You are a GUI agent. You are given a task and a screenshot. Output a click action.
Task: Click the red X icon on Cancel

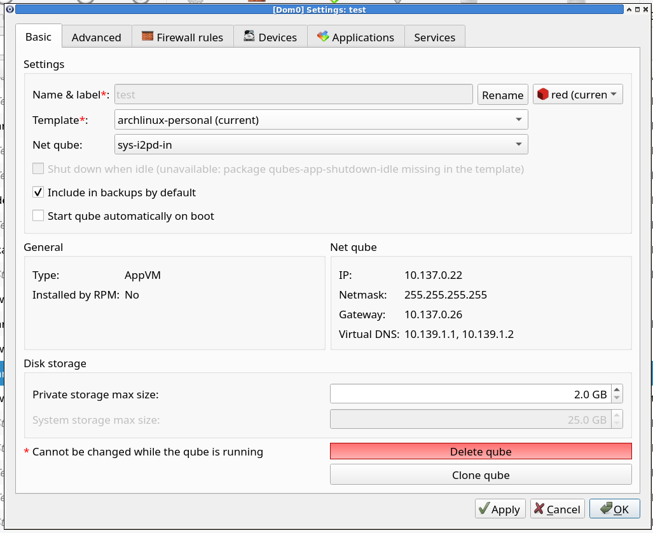[x=539, y=508]
